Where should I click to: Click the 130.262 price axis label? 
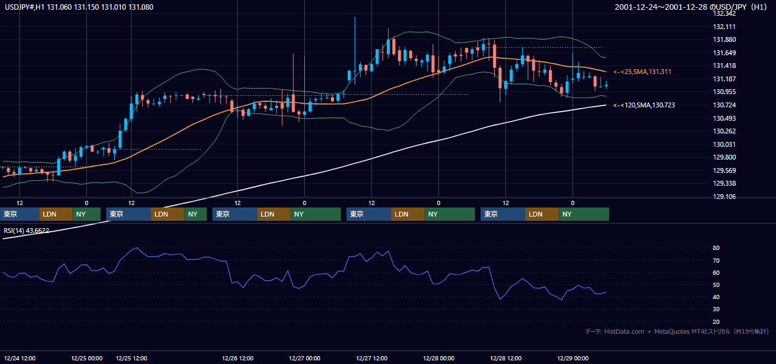[x=724, y=132]
